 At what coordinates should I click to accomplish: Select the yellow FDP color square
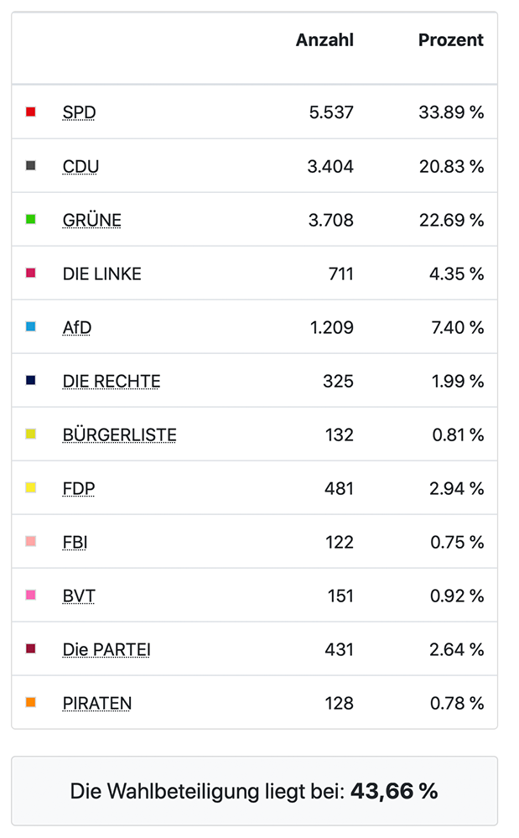[x=31, y=487]
